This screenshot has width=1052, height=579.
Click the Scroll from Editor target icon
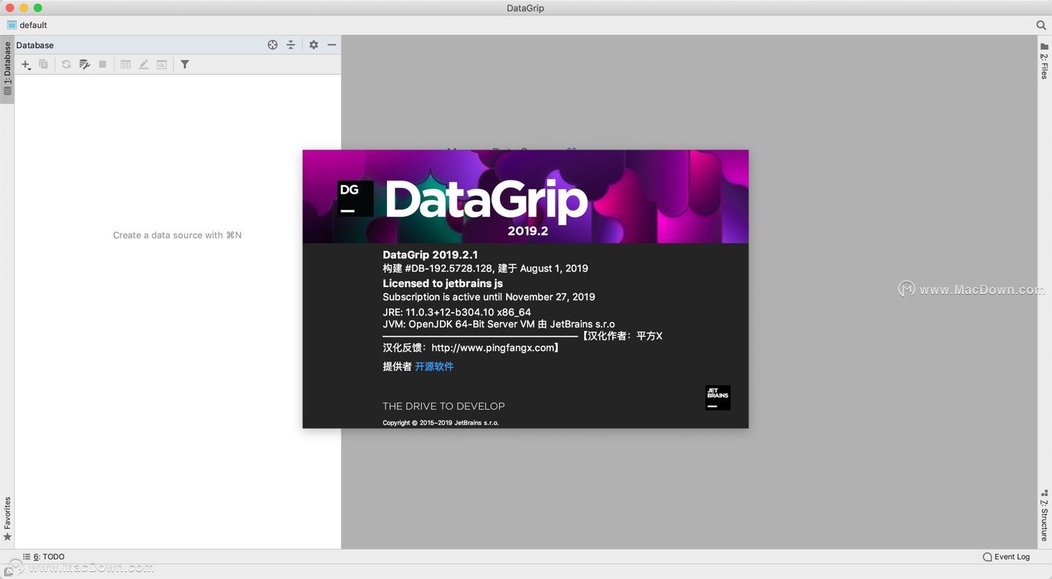coord(273,45)
